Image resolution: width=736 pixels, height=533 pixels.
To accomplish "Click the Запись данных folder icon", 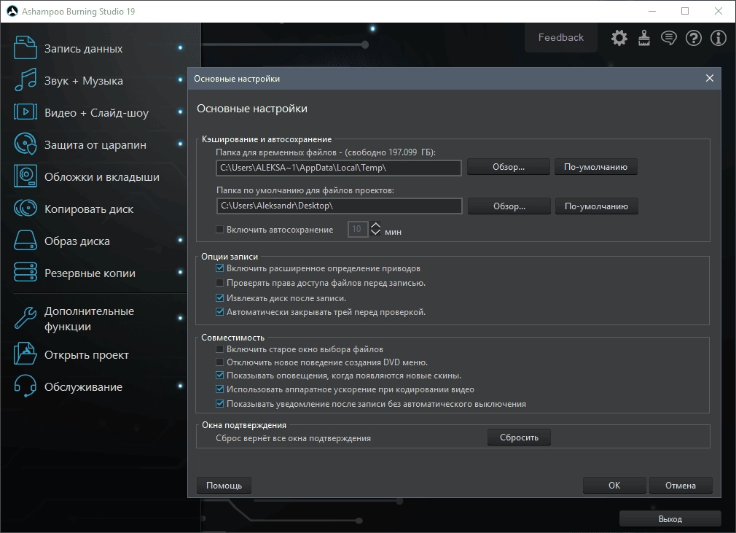I will tap(26, 48).
